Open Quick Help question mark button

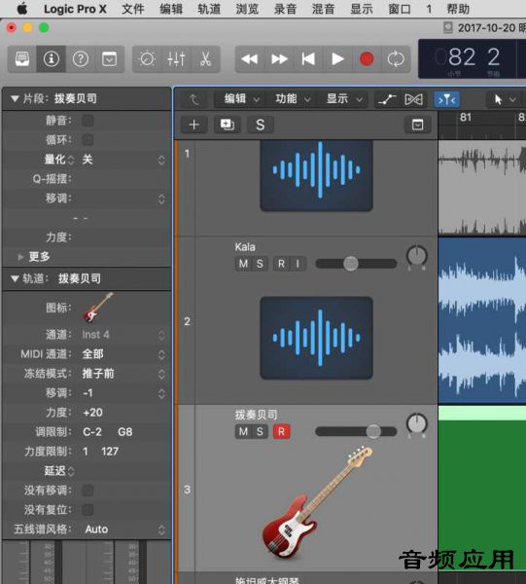click(x=81, y=58)
